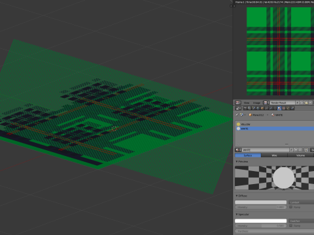Click the white sphere icon of WHITE slot
Screen dimensions: 314x235
pyautogui.click(x=238, y=129)
